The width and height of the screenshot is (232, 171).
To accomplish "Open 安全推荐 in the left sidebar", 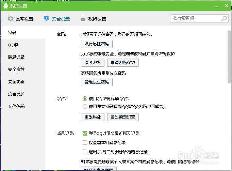I will [23, 69].
